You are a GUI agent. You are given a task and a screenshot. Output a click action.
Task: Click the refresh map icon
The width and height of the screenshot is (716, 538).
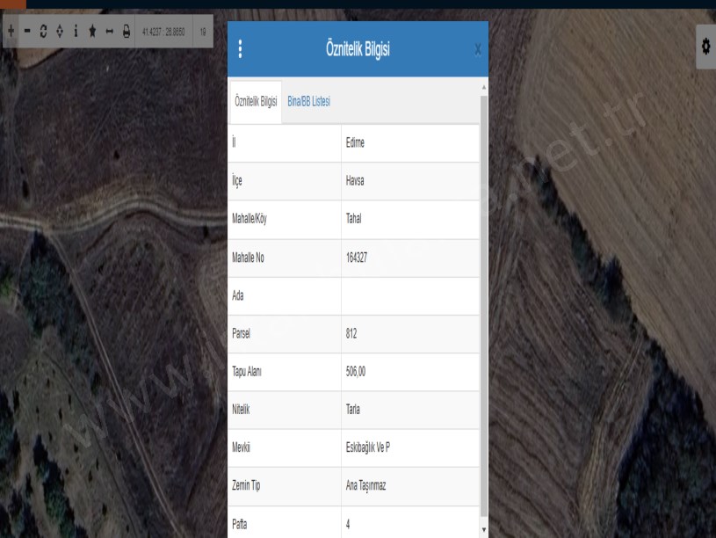(43, 31)
